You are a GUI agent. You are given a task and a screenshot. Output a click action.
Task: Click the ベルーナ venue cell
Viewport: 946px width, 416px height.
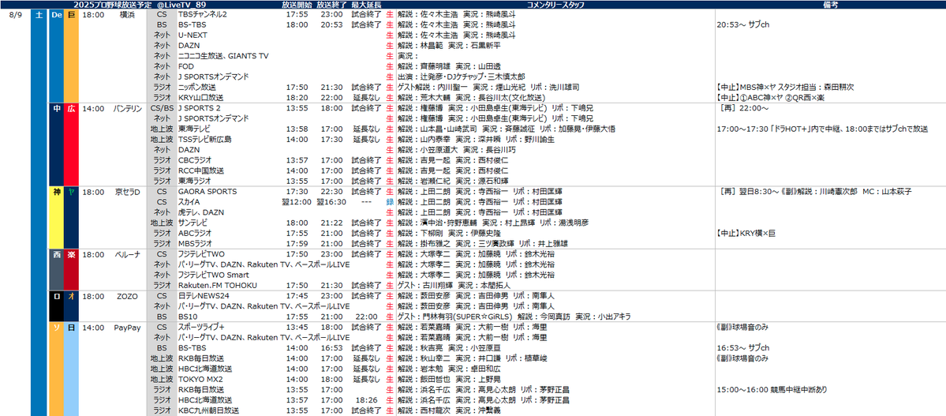(x=127, y=254)
